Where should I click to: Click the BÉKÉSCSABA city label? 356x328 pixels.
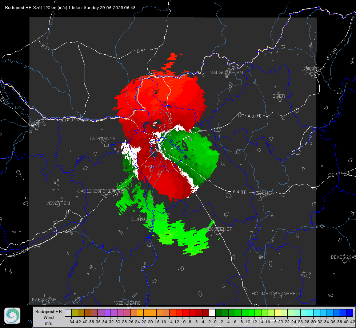click(x=343, y=257)
